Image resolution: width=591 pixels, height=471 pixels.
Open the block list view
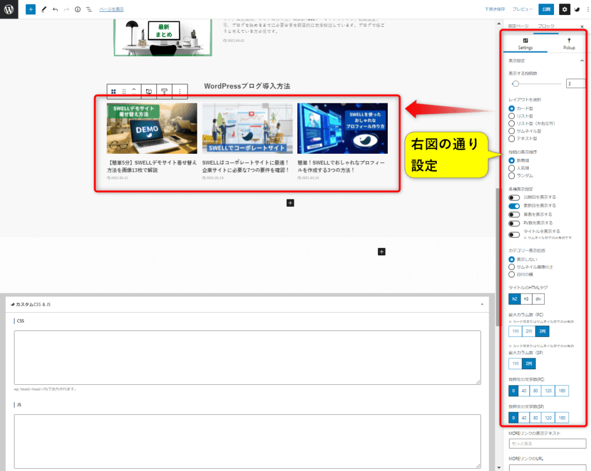tap(89, 9)
